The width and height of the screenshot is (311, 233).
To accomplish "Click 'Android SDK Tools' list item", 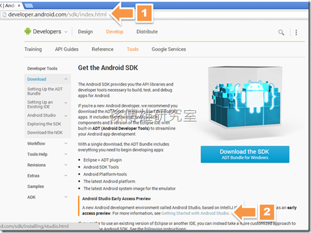I will [x=101, y=167].
